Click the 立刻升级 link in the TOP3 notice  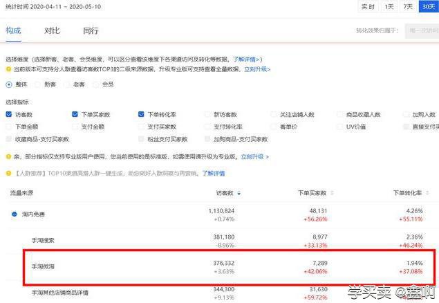[x=257, y=69]
